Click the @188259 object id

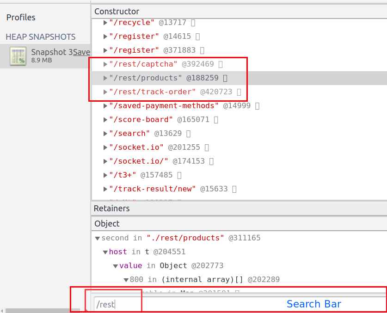[x=203, y=78]
